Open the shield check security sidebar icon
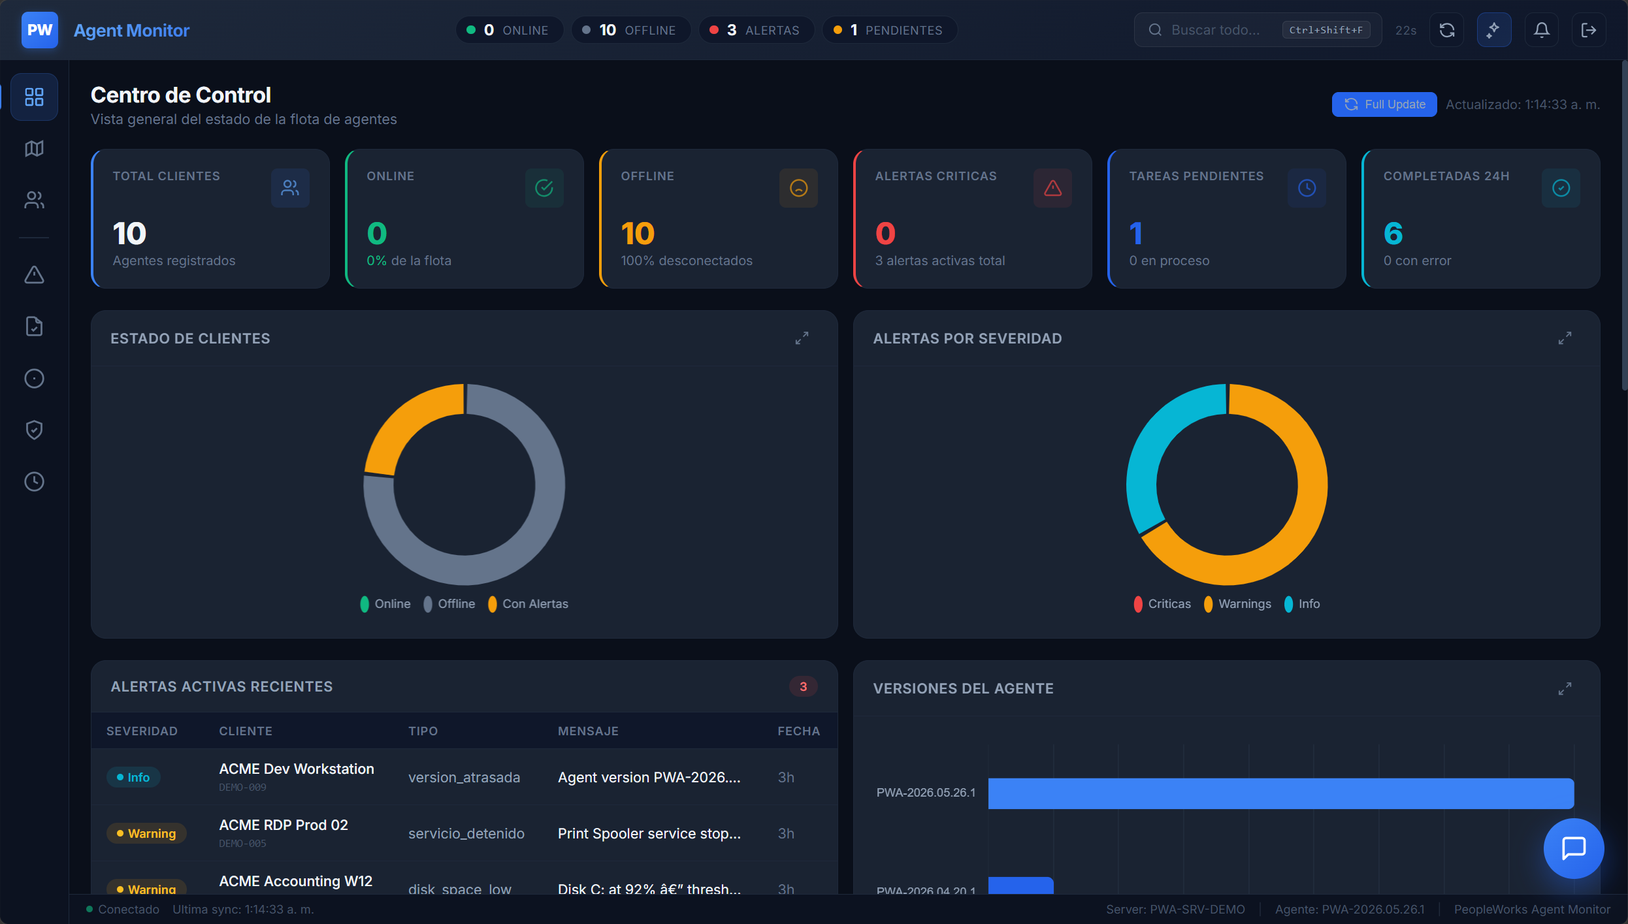 [x=34, y=430]
